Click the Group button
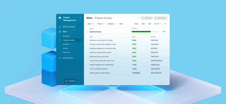This screenshot has height=104, width=226. coord(136,24)
